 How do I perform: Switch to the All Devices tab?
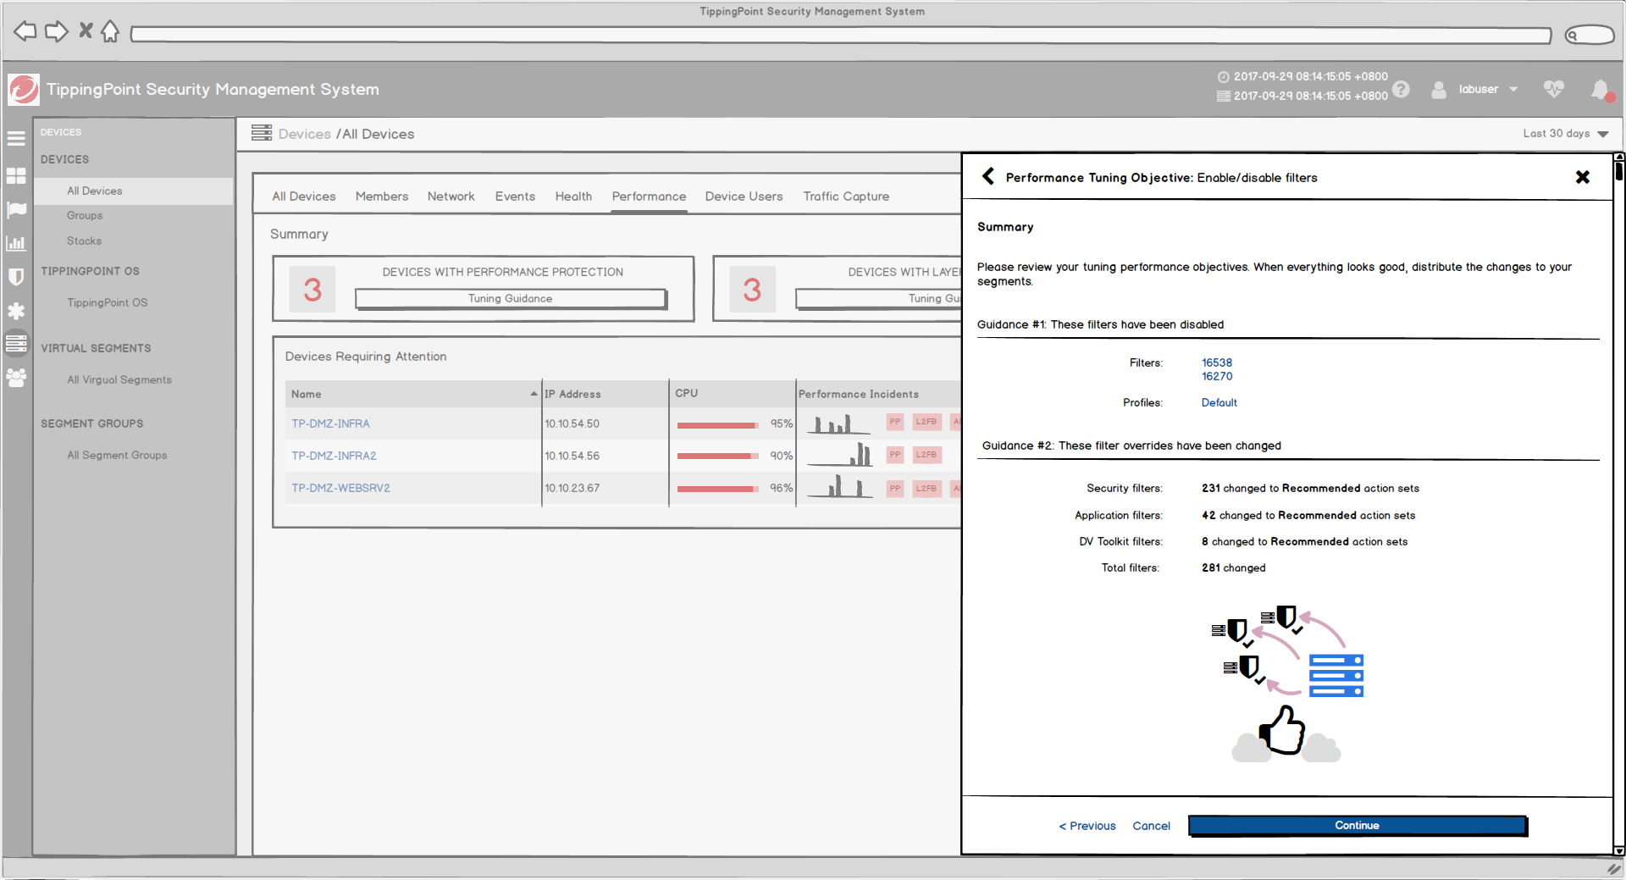click(304, 196)
